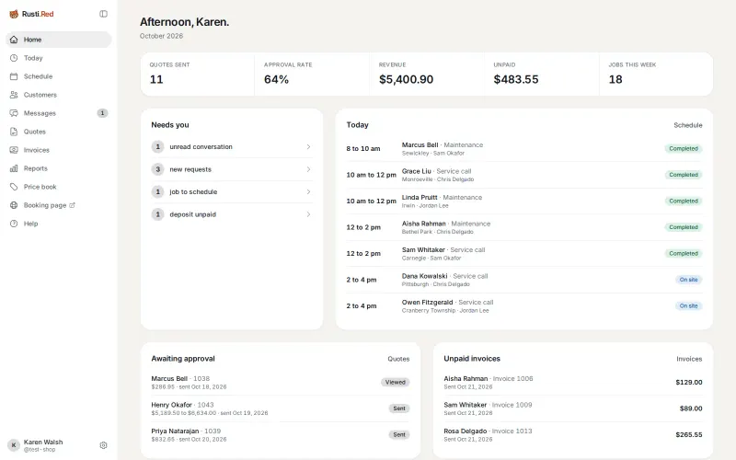
Task: Open Messages in the sidebar
Action: click(x=59, y=113)
